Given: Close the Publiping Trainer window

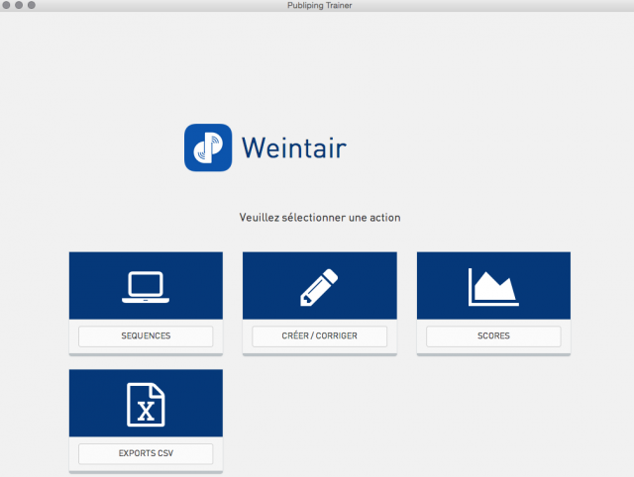Looking at the screenshot, I should pos(7,6).
